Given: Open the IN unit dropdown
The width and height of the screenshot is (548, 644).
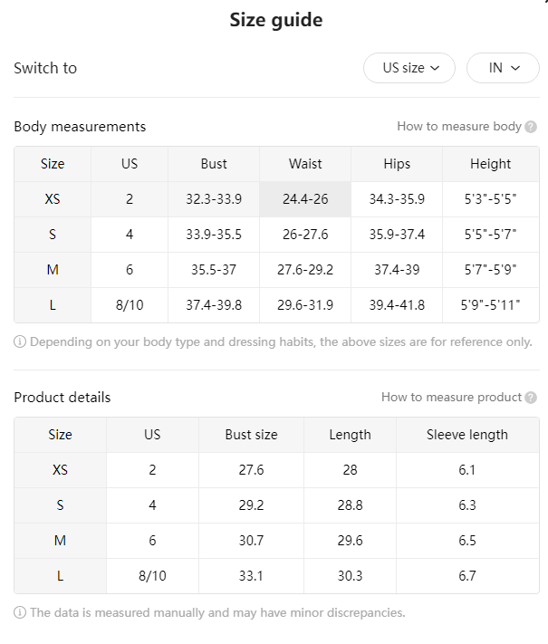Looking at the screenshot, I should point(503,68).
